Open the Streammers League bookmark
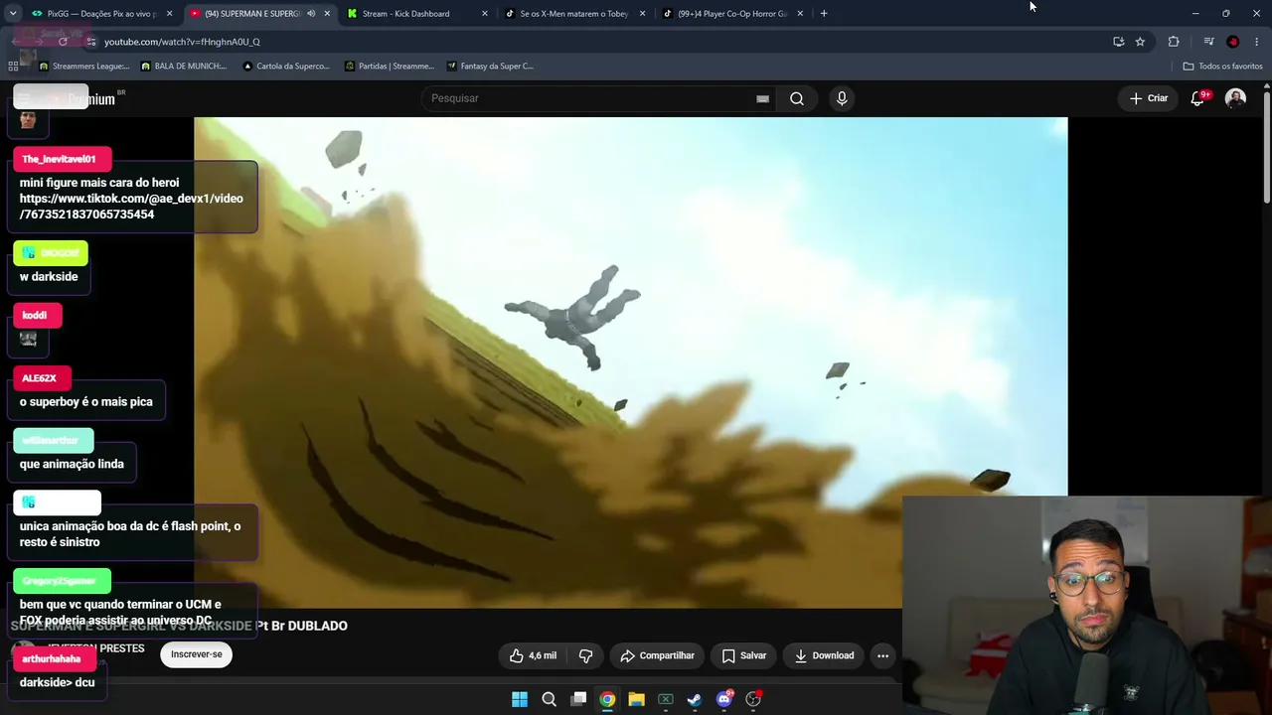This screenshot has height=715, width=1272. (84, 67)
